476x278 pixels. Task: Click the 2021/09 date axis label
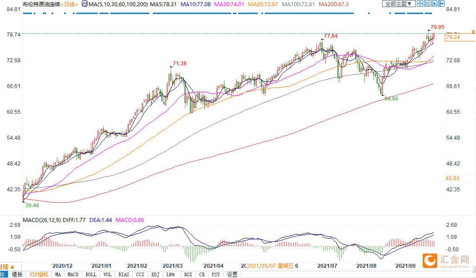coord(406,266)
